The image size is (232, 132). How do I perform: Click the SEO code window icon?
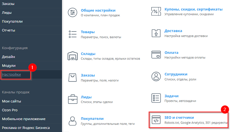(x=156, y=120)
